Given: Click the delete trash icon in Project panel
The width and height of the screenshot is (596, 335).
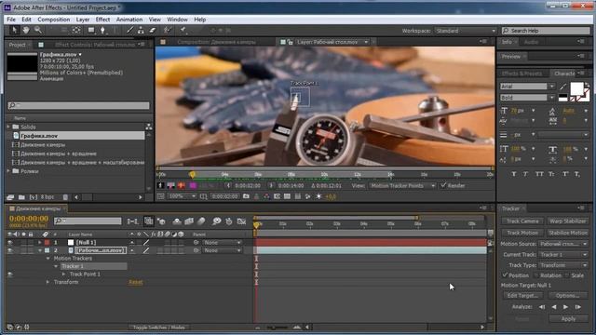Looking at the screenshot, I should [65, 197].
